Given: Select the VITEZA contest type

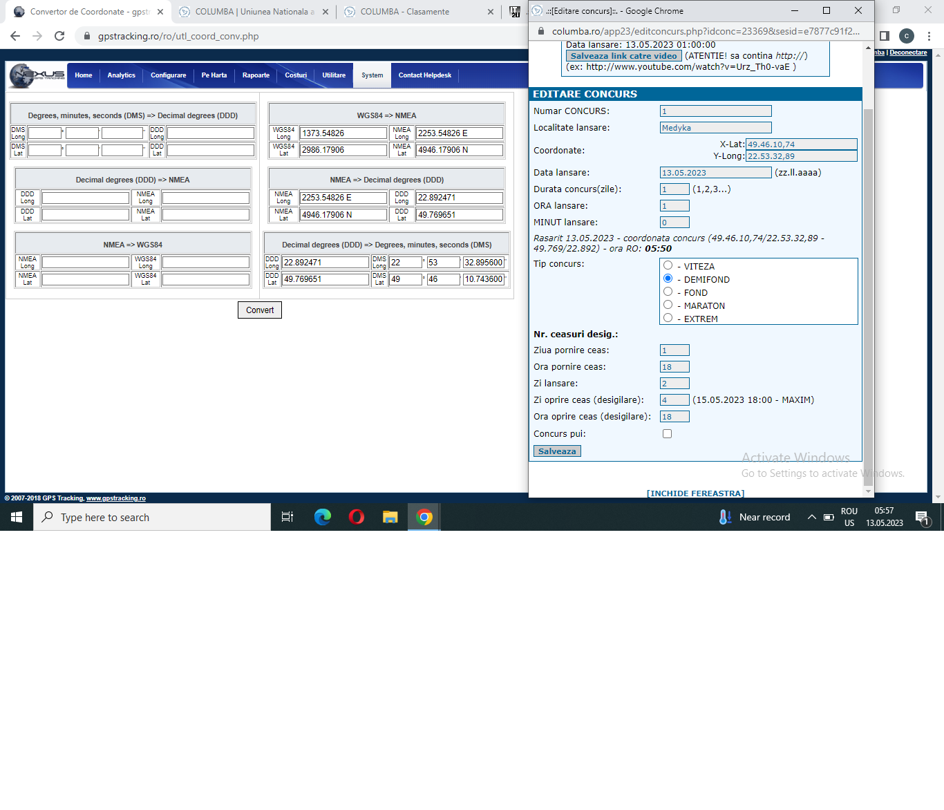Looking at the screenshot, I should click(668, 265).
